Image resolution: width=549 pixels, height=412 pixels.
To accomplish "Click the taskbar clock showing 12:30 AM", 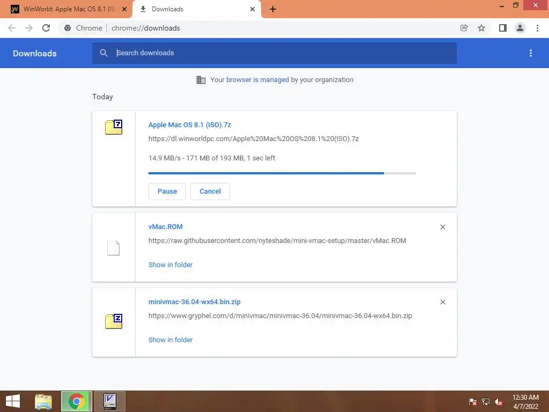I will click(x=525, y=402).
